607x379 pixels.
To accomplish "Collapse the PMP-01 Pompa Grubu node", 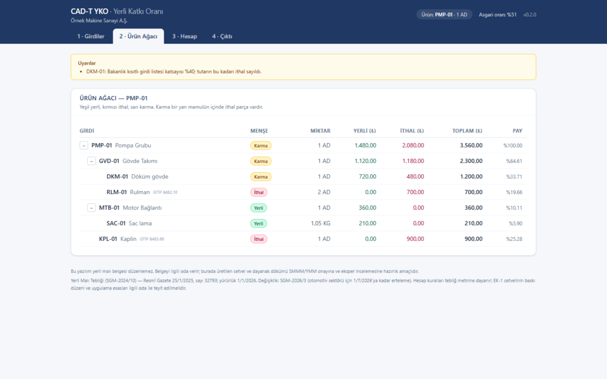I will 84,146.
